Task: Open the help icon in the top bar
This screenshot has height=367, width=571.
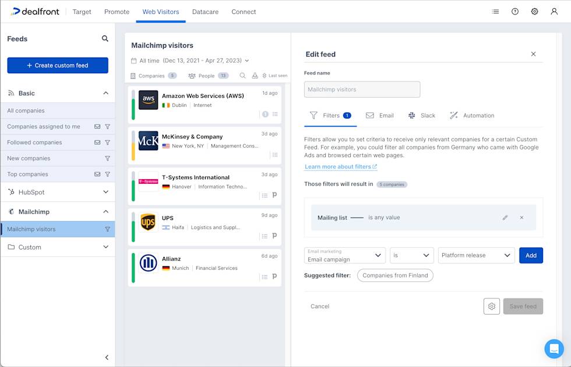Action: pyautogui.click(x=515, y=11)
